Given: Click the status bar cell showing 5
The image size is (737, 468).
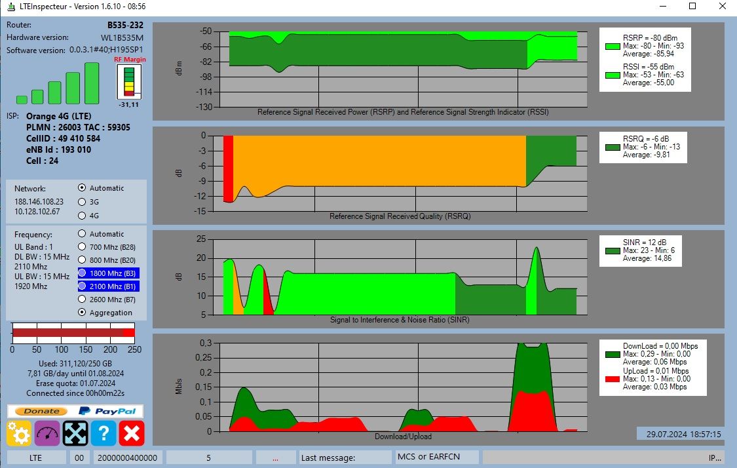Looking at the screenshot, I should (209, 458).
